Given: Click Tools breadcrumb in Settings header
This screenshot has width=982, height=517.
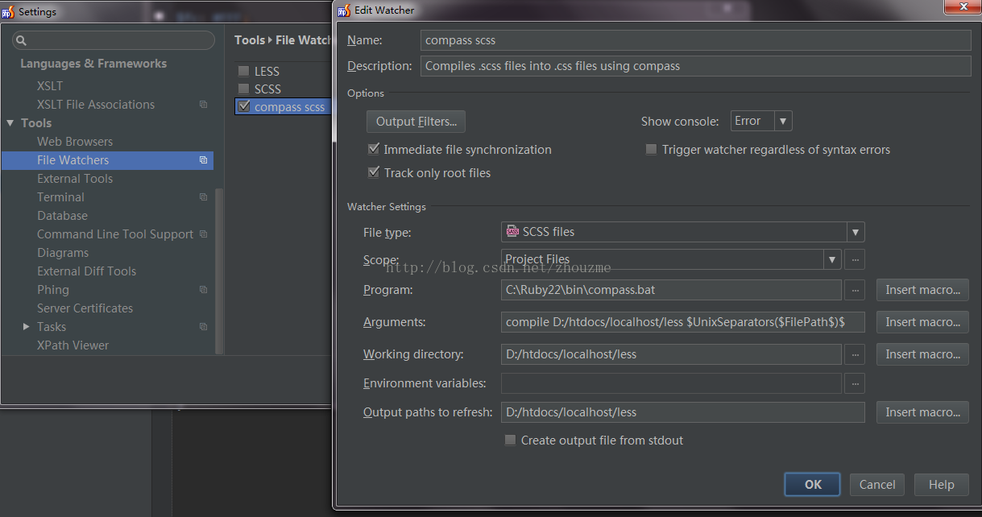Looking at the screenshot, I should click(250, 40).
